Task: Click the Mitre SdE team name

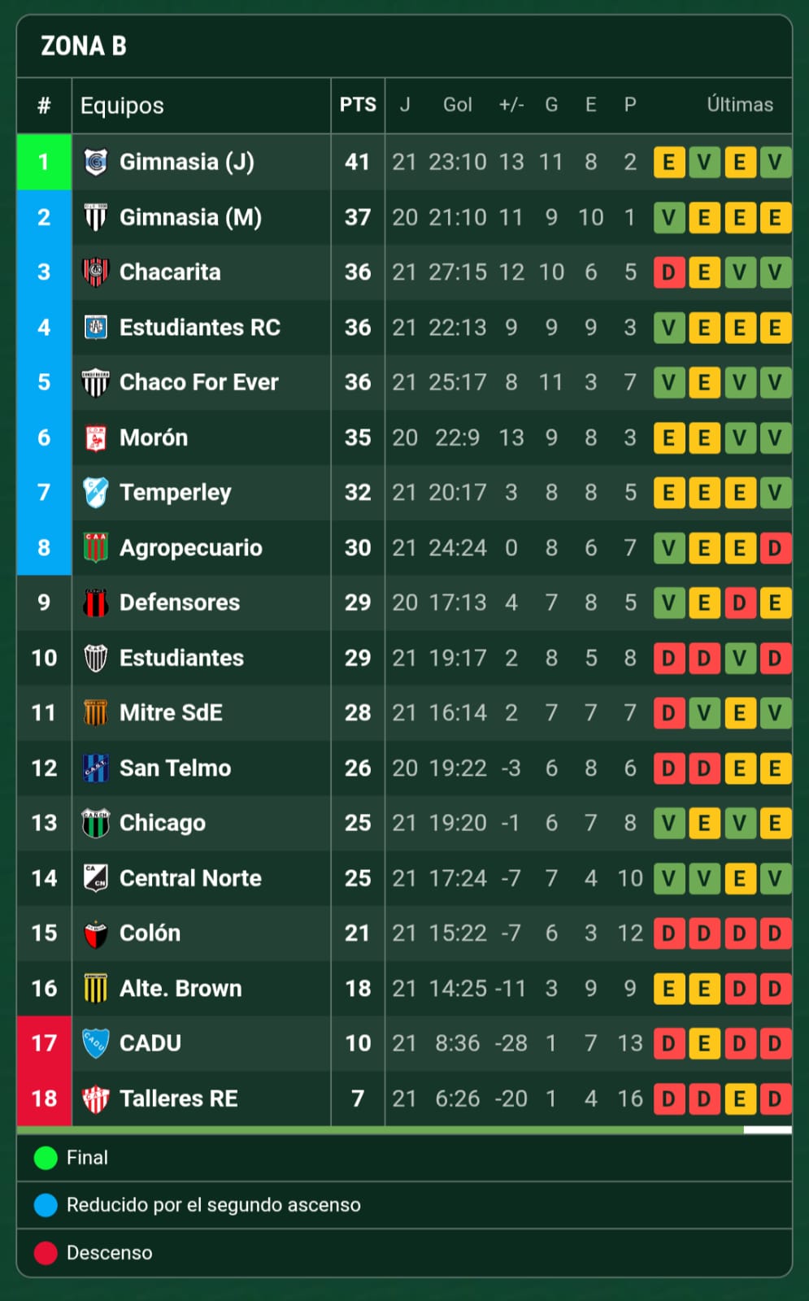Action: pos(171,713)
